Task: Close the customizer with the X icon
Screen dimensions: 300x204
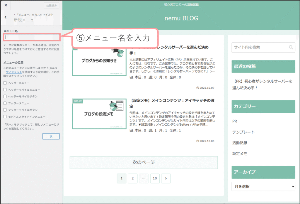Action: [x=6, y=5]
